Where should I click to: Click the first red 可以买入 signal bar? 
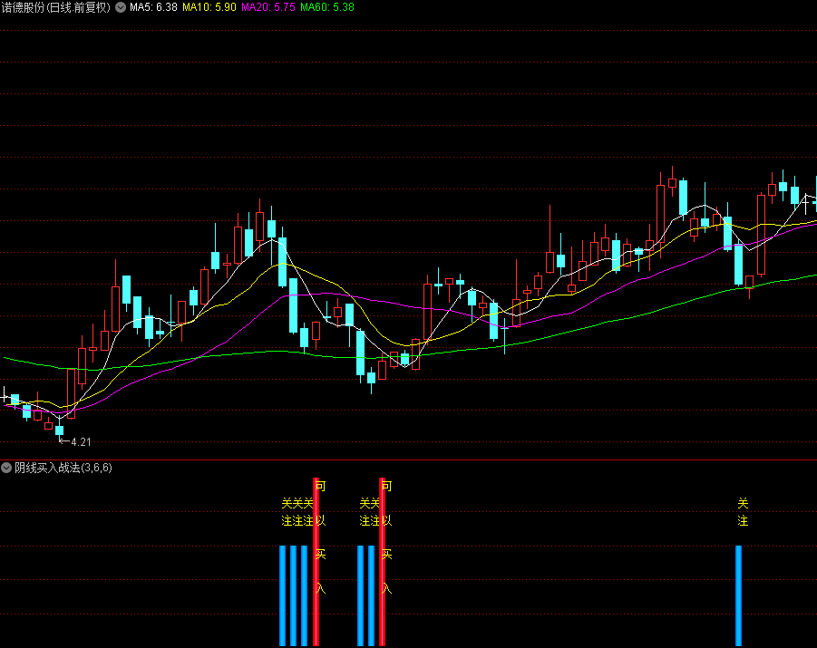click(x=316, y=562)
